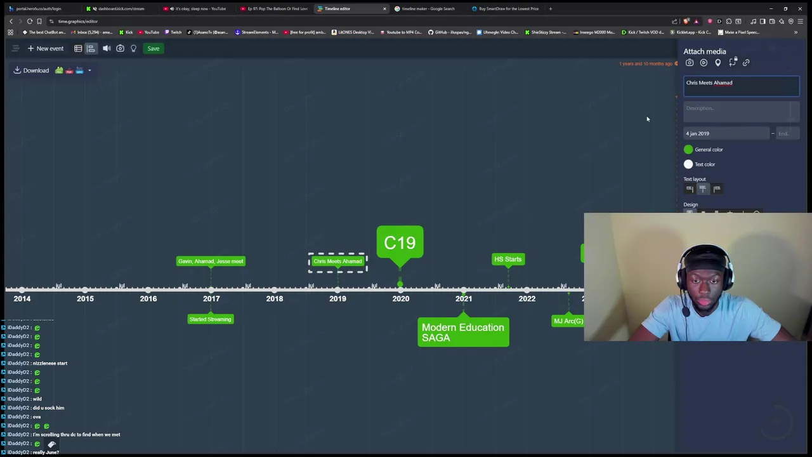Image resolution: width=812 pixels, height=457 pixels.
Task: Open the Twitch bookmark
Action: pyautogui.click(x=173, y=32)
